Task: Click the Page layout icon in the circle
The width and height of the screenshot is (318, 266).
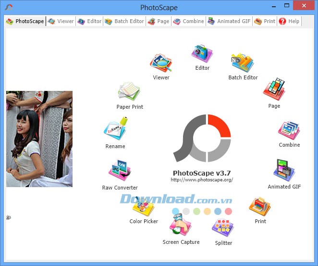Action: [x=274, y=89]
